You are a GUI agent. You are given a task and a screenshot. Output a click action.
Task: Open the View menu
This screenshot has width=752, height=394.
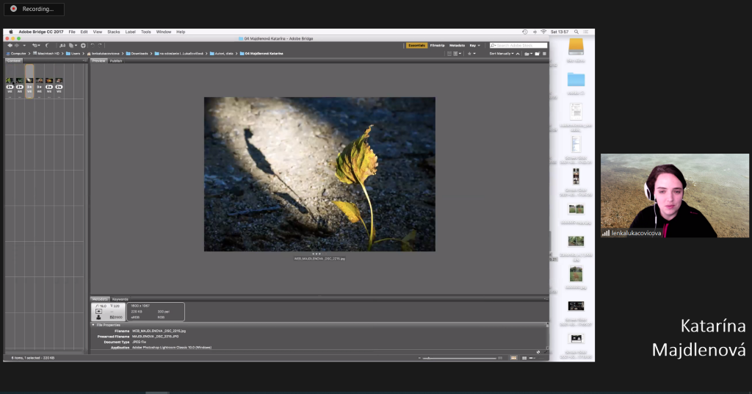coord(98,32)
